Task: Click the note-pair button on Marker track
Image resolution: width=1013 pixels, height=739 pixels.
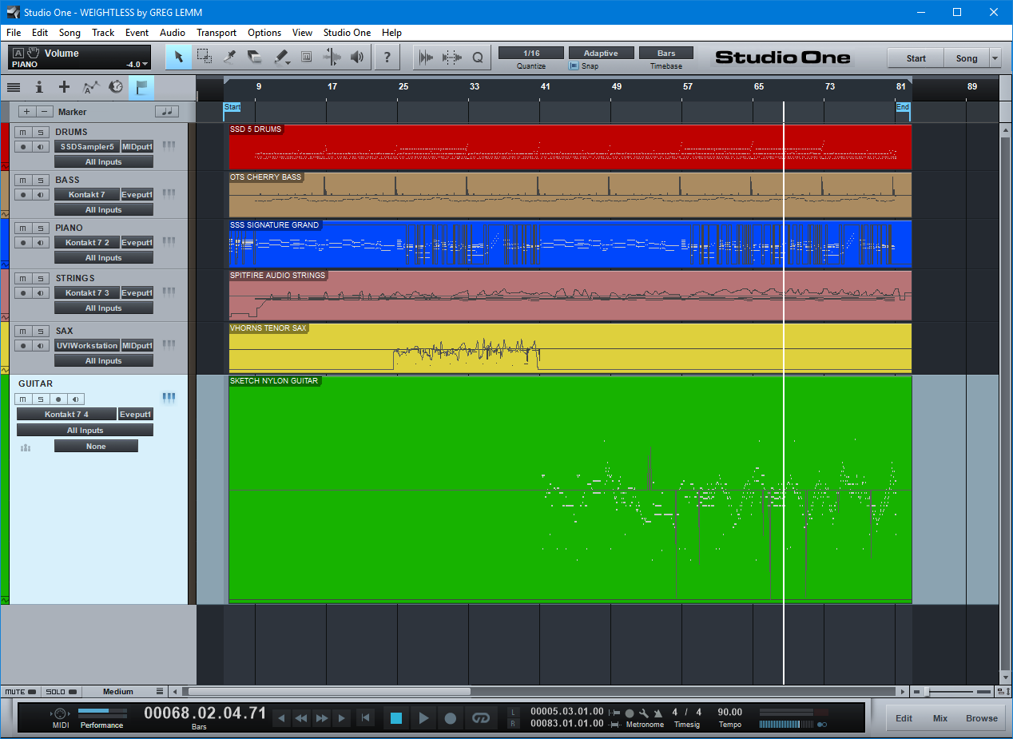Action: click(x=167, y=112)
